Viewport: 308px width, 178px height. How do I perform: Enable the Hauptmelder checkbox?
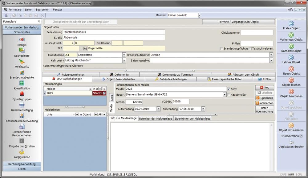(x=229, y=95)
